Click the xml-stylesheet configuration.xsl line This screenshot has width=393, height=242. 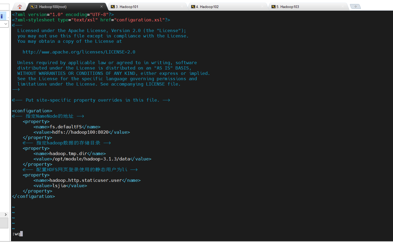point(91,20)
